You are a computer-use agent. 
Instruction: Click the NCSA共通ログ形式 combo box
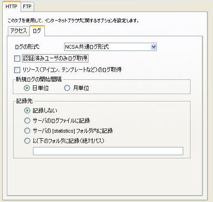tap(110, 47)
